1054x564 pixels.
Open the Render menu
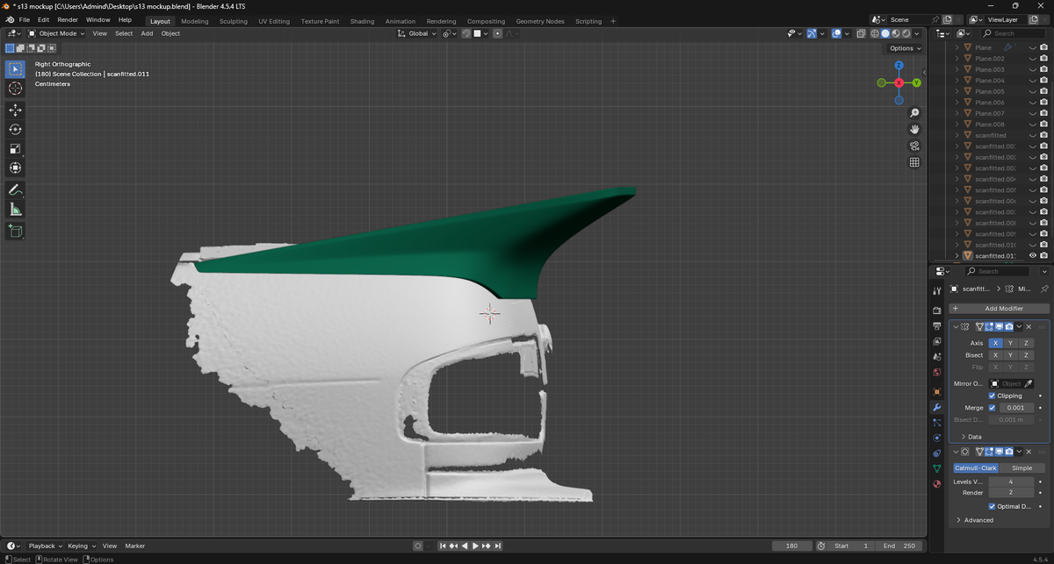[x=68, y=19]
